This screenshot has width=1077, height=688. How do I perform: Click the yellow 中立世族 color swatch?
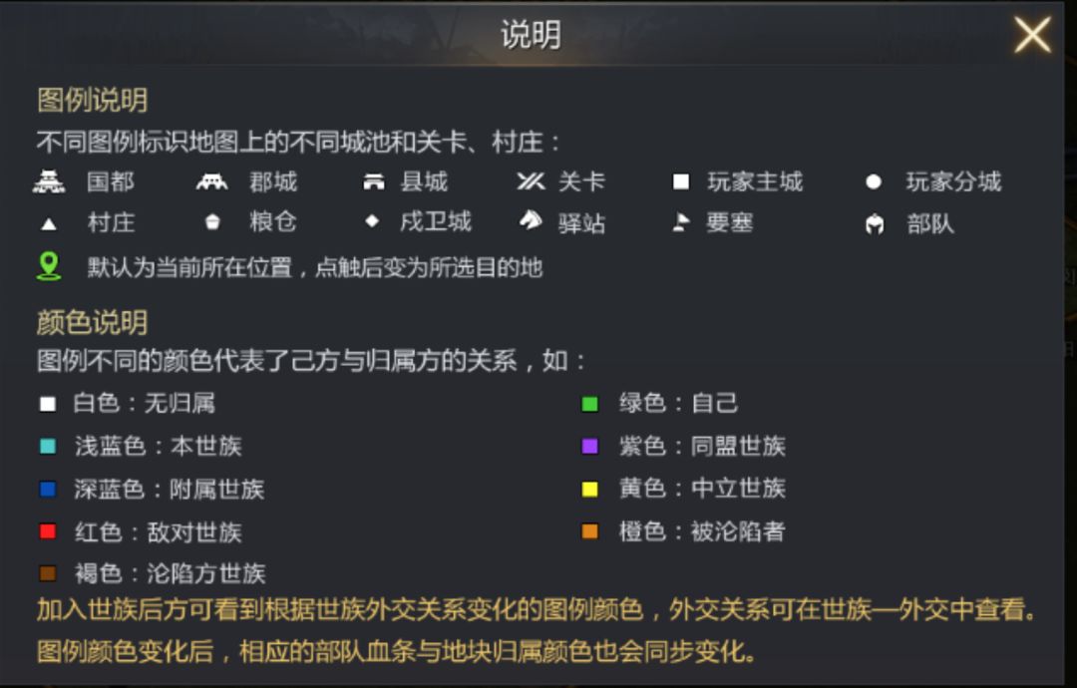pos(590,489)
